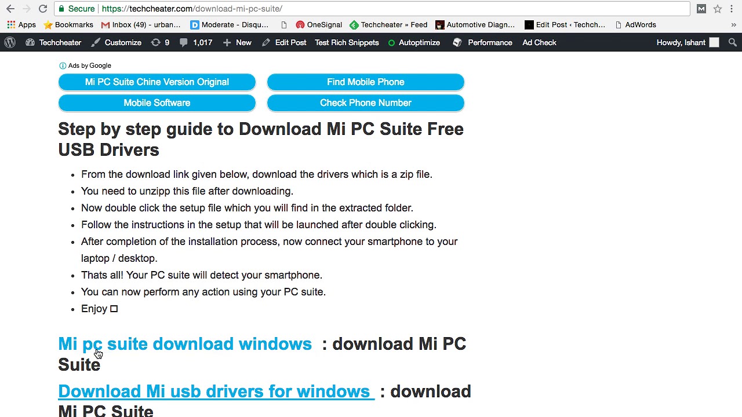Image resolution: width=742 pixels, height=417 pixels.
Task: Click Mi PC Suite Chine Version Original ad
Action: 157,82
